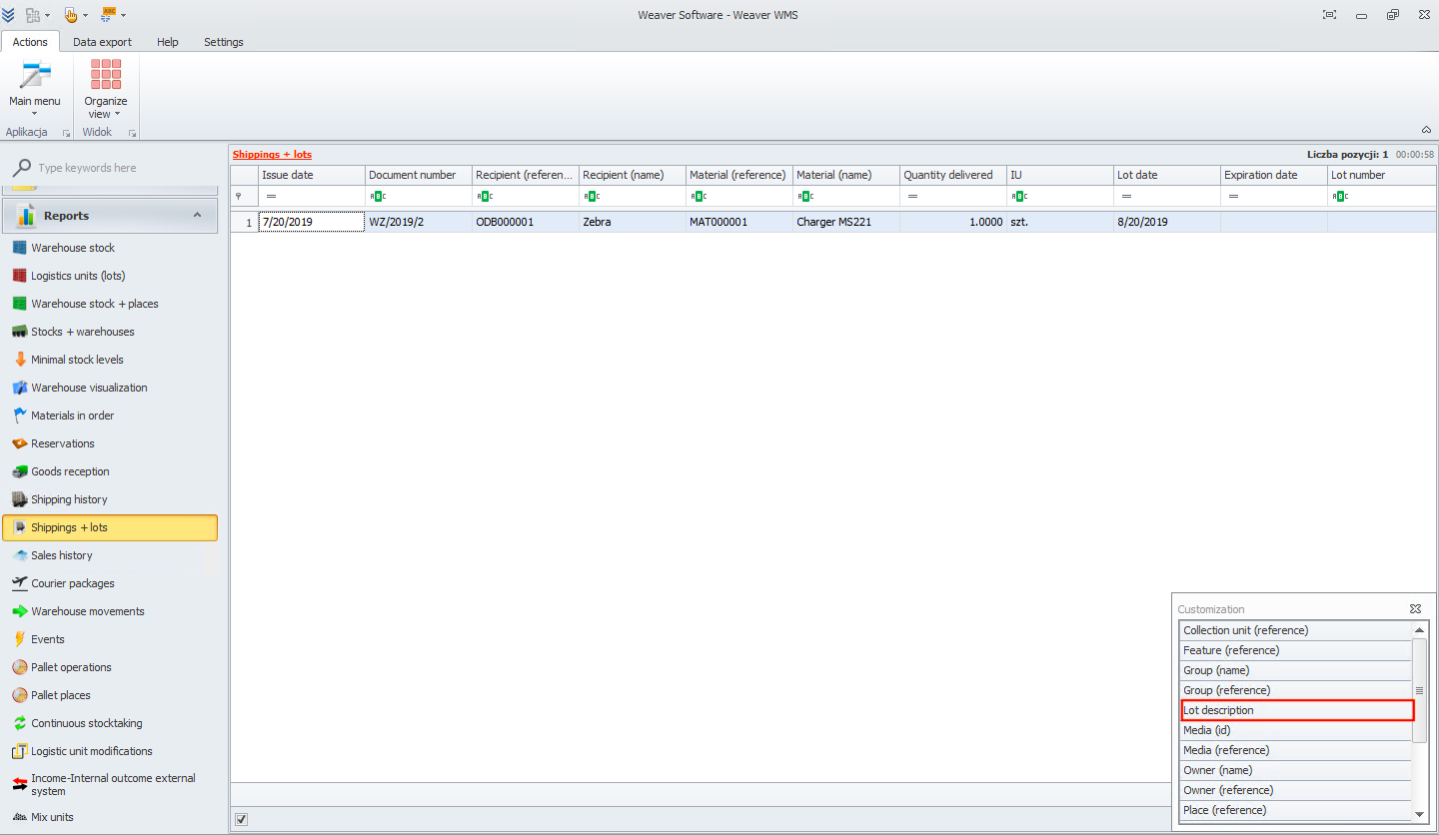Click the Shippings + lots title link
This screenshot has width=1439, height=835.
coord(272,155)
